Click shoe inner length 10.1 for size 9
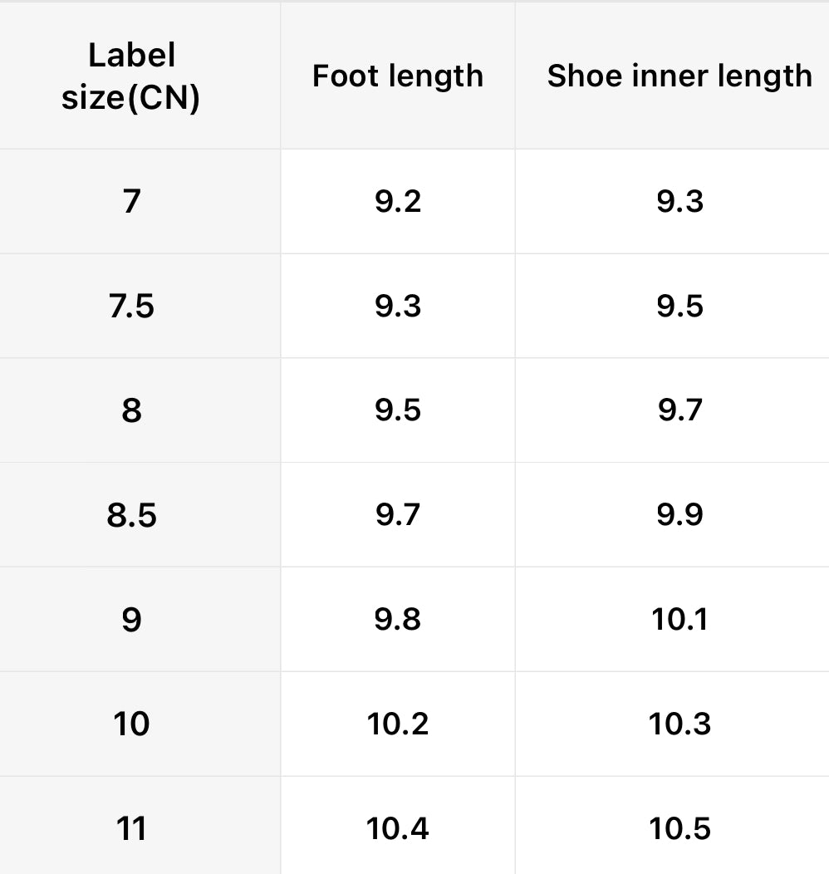Image resolution: width=829 pixels, height=874 pixels. coord(679,620)
